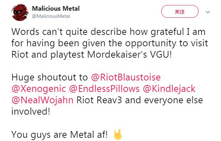Go to the @EndlessPillows profile mention
The height and width of the screenshot is (141, 221).
[x=104, y=89]
